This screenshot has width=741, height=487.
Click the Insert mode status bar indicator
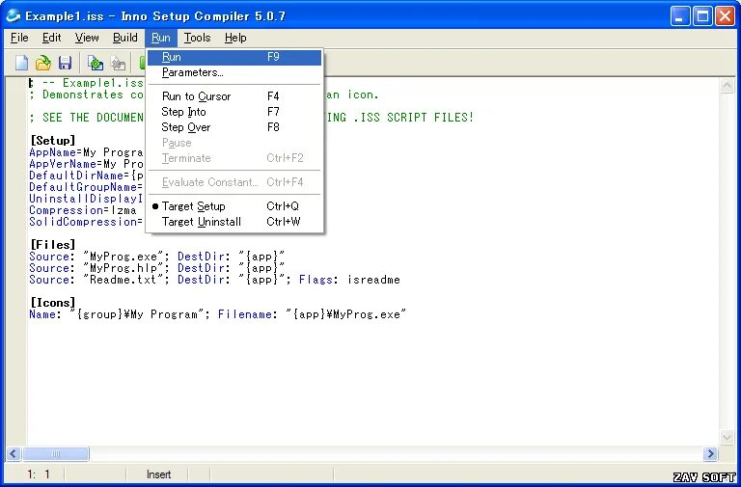coord(158,474)
